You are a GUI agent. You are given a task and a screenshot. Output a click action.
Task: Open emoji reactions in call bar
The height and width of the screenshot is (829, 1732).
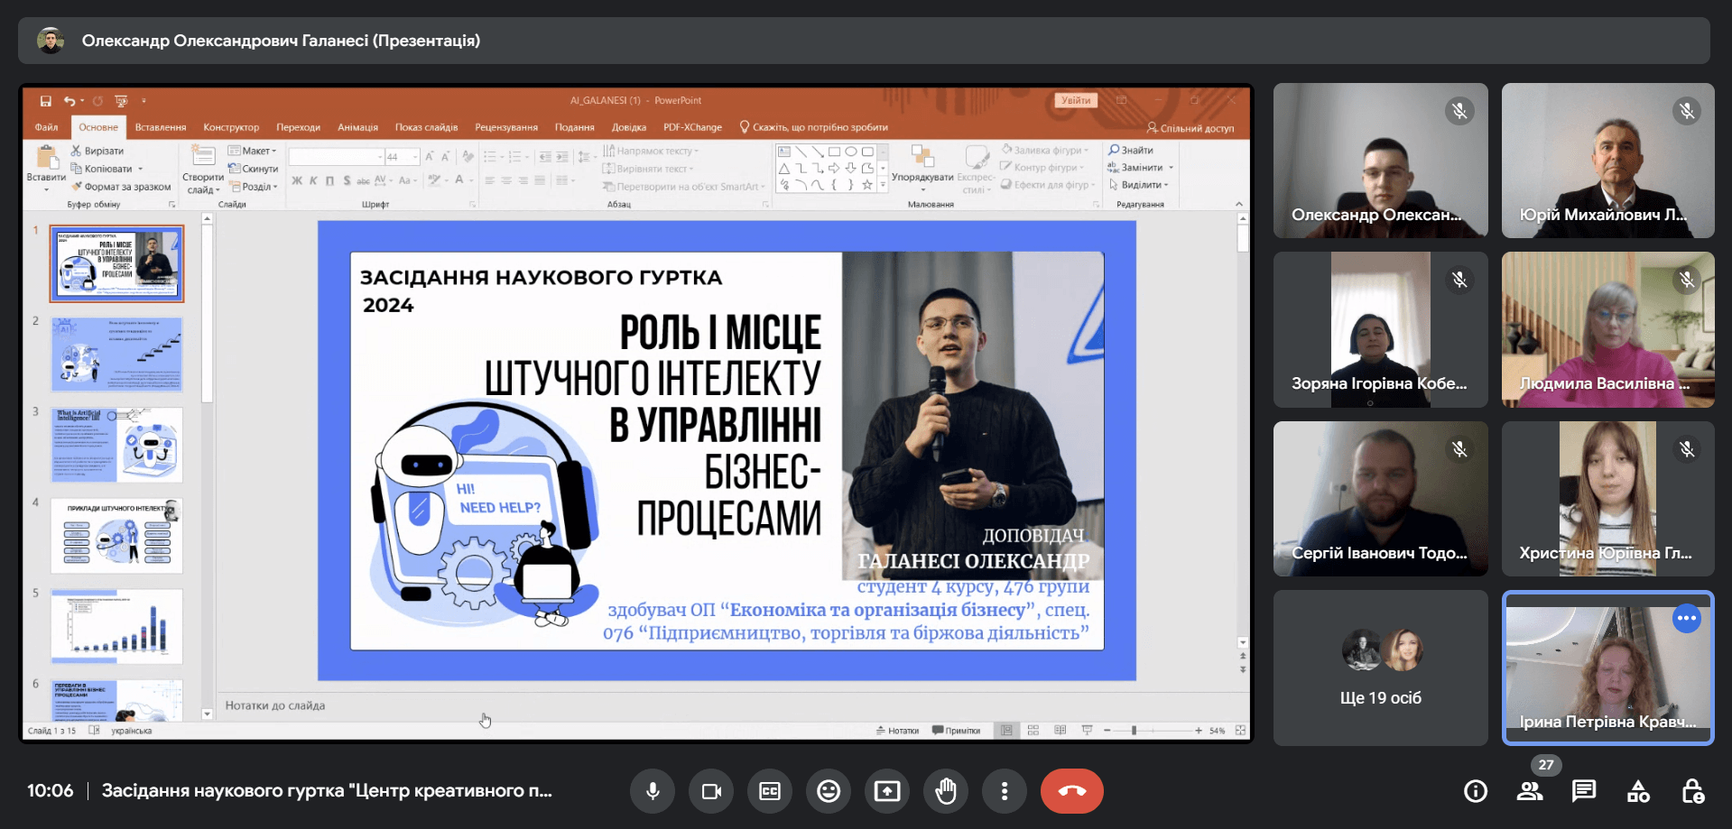(x=829, y=791)
